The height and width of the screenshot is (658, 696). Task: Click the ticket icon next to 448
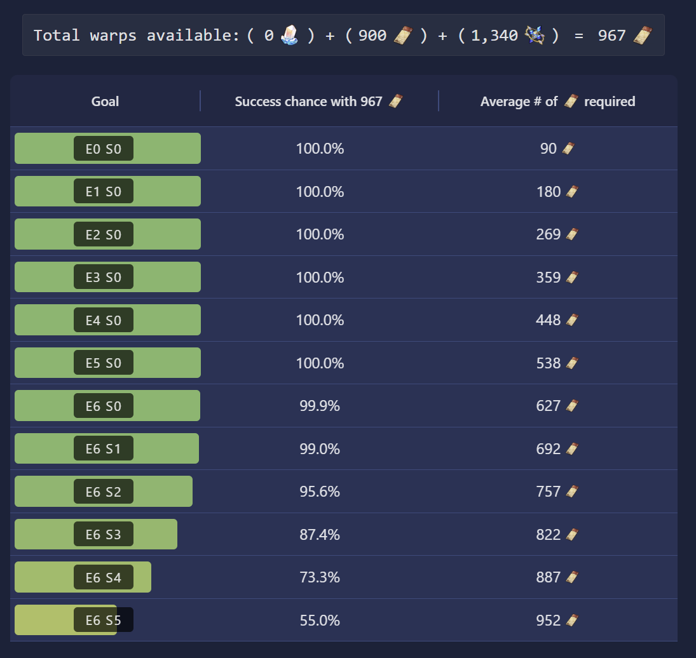[x=572, y=319]
